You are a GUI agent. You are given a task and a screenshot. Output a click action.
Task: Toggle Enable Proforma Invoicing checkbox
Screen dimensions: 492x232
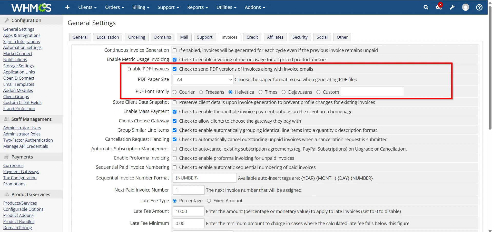pyautogui.click(x=175, y=158)
